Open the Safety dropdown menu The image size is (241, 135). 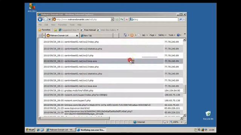162,35
